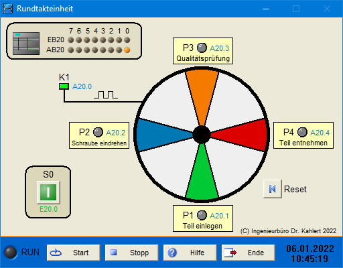This screenshot has height=268, width=343.
Task: Click the pulse signal symbol near K1
Action: 106,94
